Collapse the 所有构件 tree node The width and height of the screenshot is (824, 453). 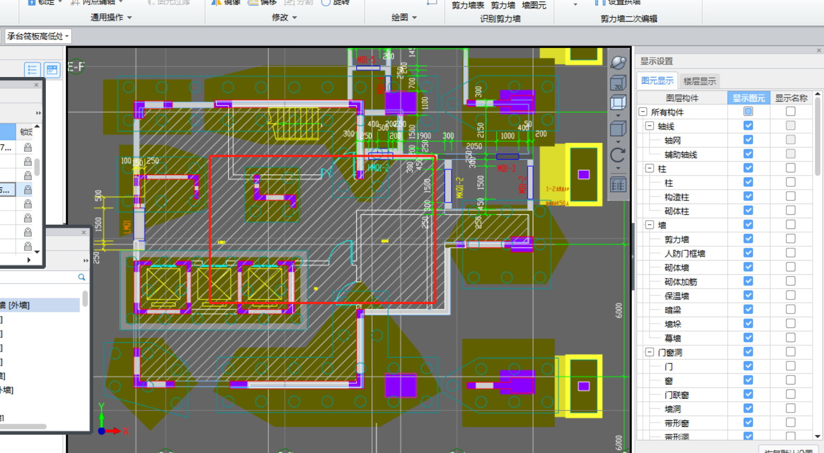[x=642, y=111]
